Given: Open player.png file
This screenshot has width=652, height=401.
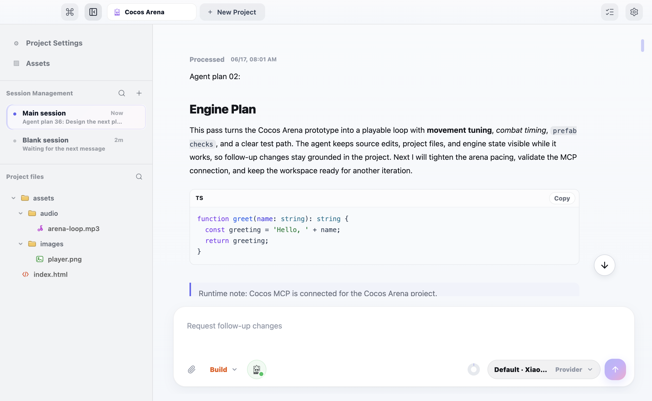Looking at the screenshot, I should coord(64,259).
